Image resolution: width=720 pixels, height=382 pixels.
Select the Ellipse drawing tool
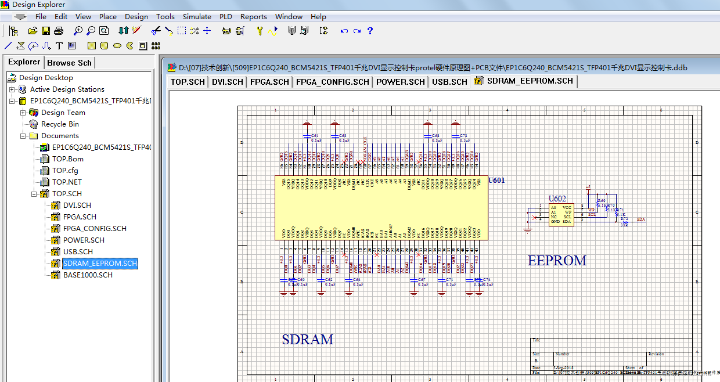(x=116, y=45)
